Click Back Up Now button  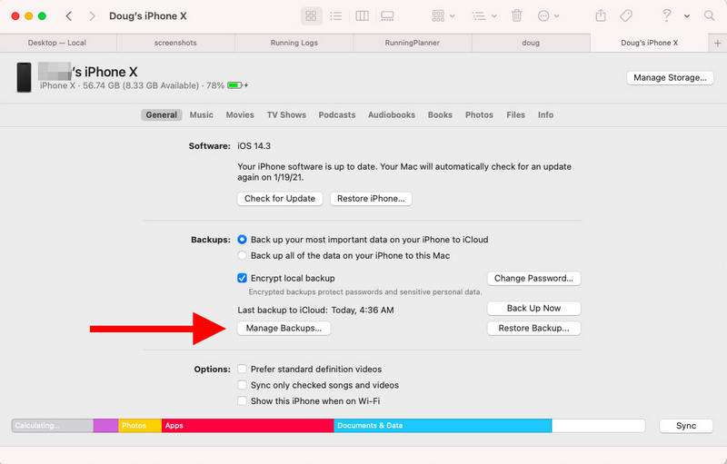pyautogui.click(x=533, y=309)
